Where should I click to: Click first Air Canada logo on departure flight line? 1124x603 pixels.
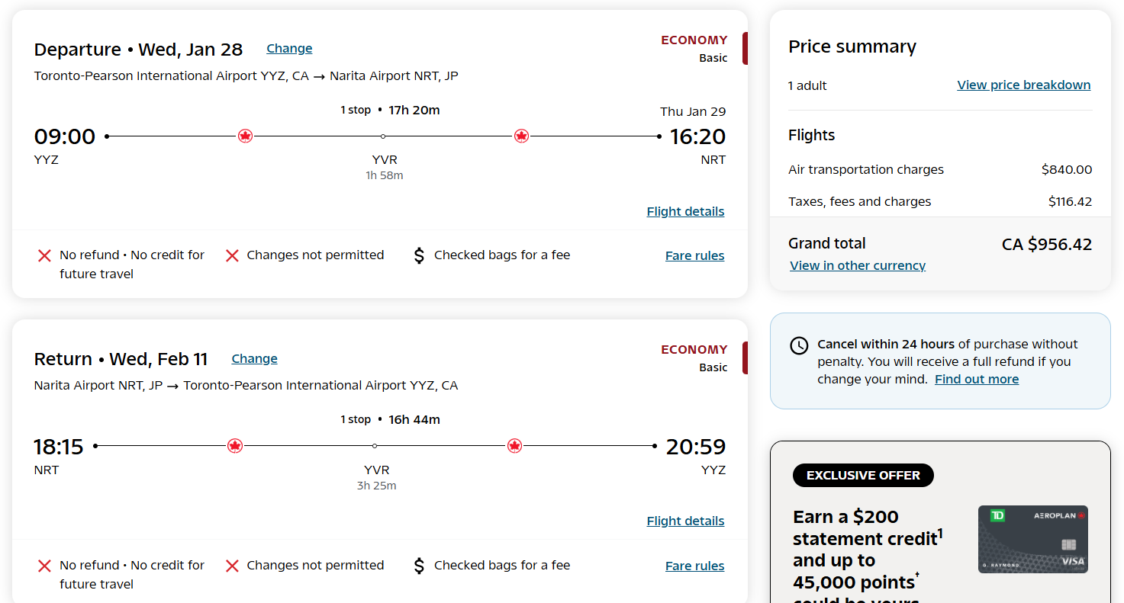(x=245, y=136)
